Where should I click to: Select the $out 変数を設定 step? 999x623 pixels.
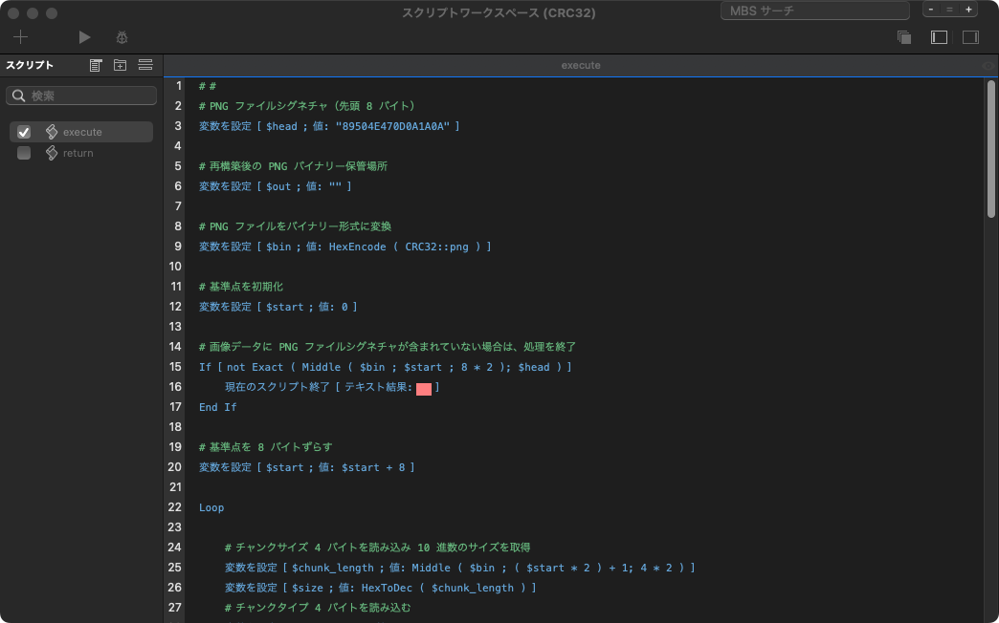(x=276, y=186)
